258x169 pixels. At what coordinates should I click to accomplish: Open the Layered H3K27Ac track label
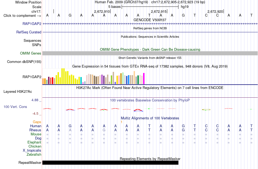(x=18, y=92)
